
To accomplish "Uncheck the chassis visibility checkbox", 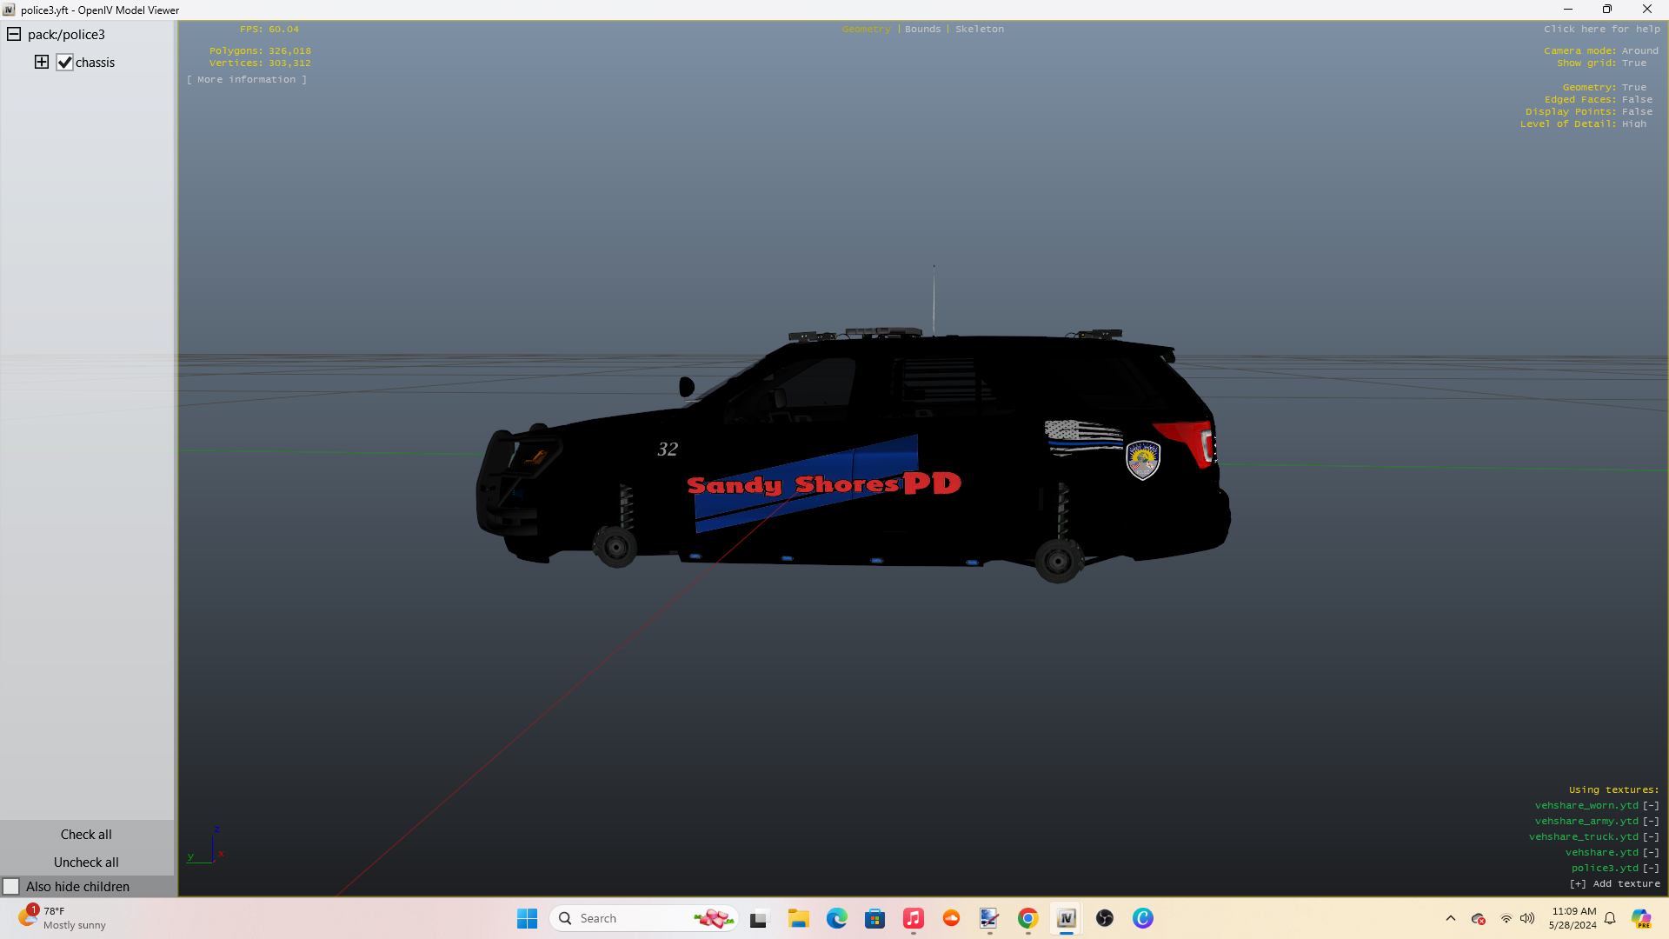I will click(64, 63).
